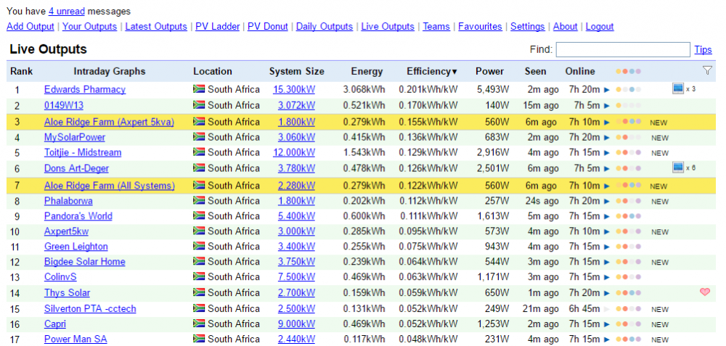
Task: Open Aloe Ridge Farm (Axpert 5kva) system
Action: (x=110, y=122)
